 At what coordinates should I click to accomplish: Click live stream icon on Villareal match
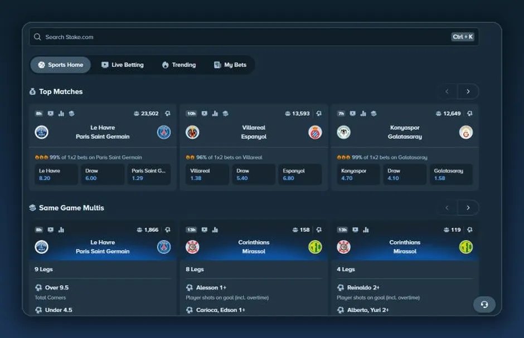pyautogui.click(x=205, y=114)
